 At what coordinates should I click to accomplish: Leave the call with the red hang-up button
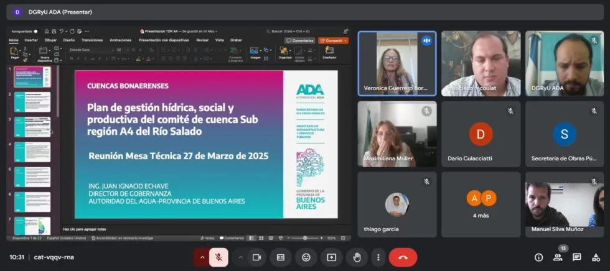(x=403, y=257)
